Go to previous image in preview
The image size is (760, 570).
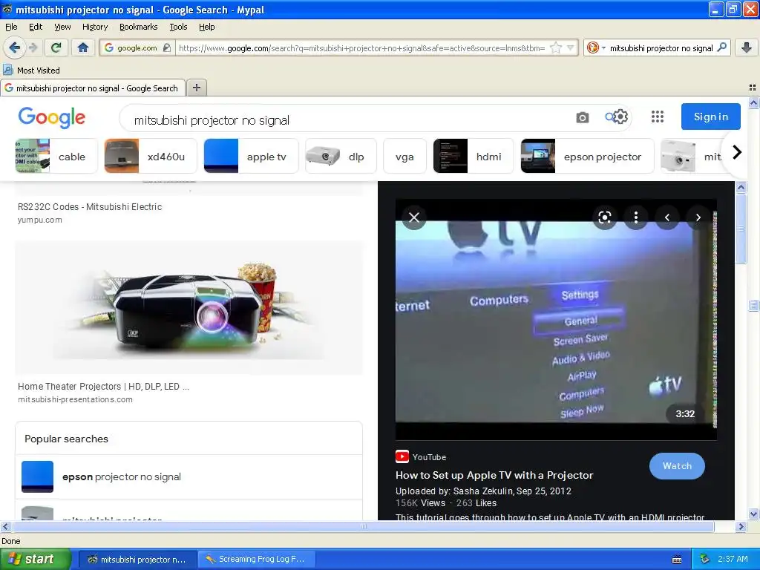[x=667, y=217]
